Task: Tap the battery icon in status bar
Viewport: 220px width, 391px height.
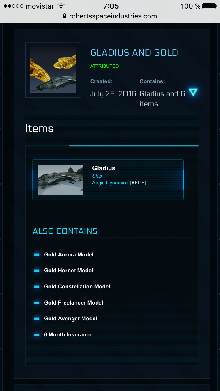Action: pyautogui.click(x=209, y=6)
